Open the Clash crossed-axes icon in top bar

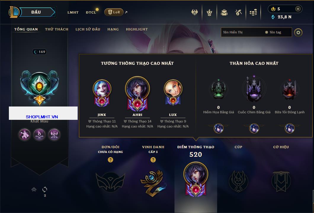click(x=194, y=12)
